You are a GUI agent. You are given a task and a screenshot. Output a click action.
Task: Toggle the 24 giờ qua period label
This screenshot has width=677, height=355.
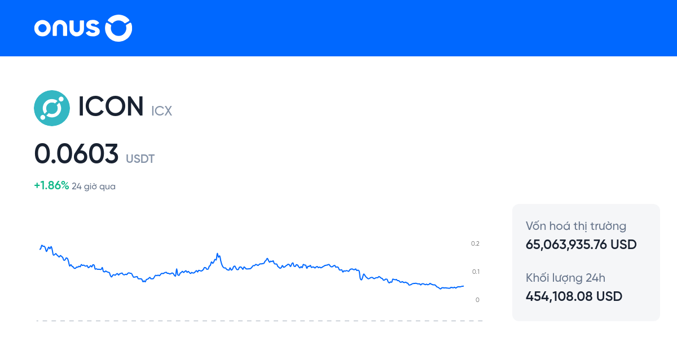93,186
